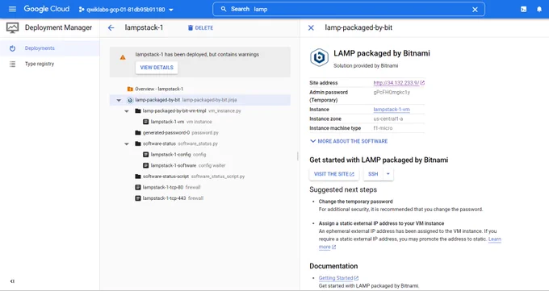549x291 pixels.
Task: Click the panel splitter handle
Action: click(298, 156)
